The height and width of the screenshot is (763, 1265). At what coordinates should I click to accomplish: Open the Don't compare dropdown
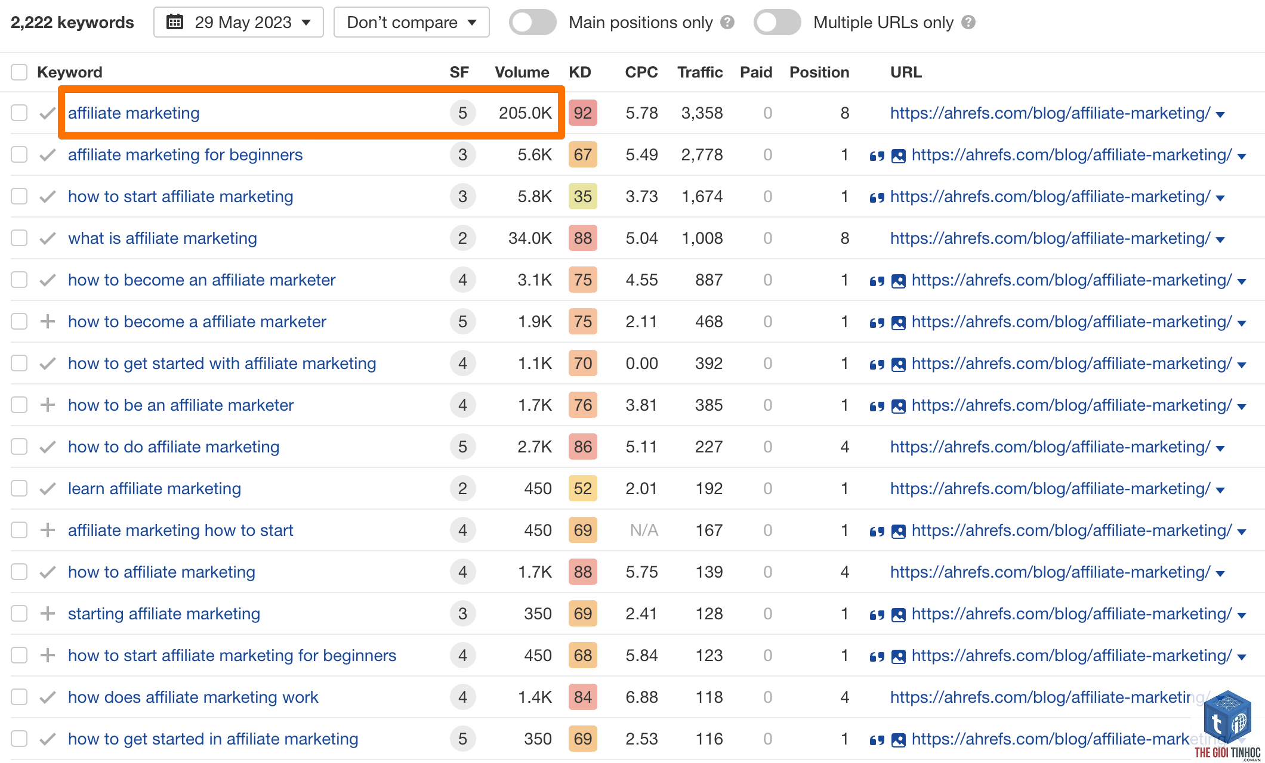[x=412, y=23]
